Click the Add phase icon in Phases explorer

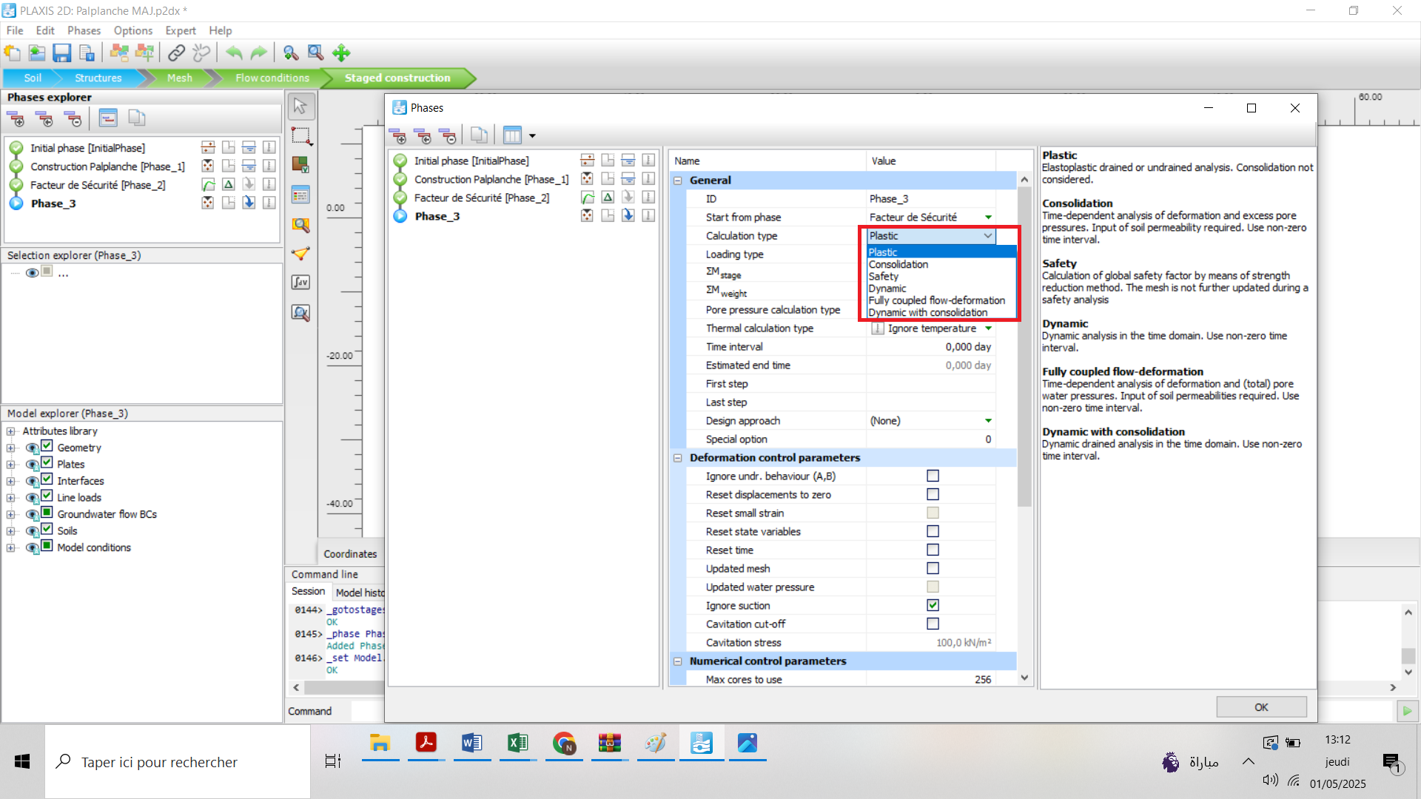pos(16,118)
